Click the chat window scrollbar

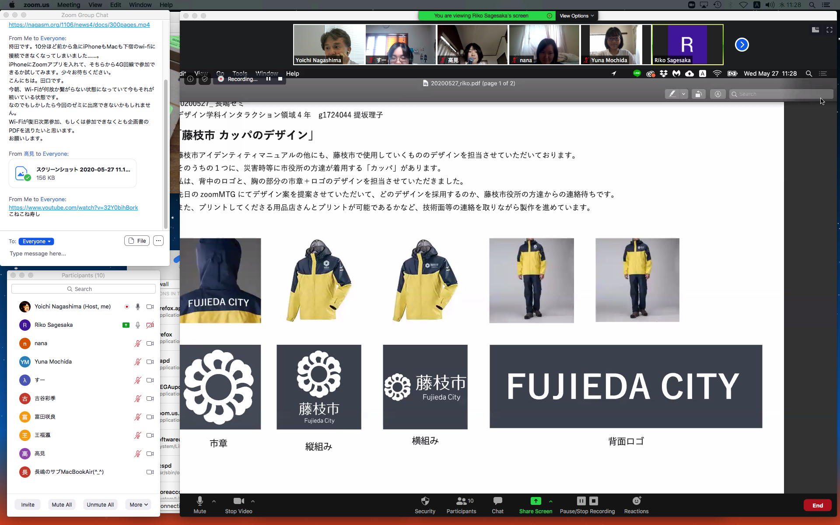(166, 153)
